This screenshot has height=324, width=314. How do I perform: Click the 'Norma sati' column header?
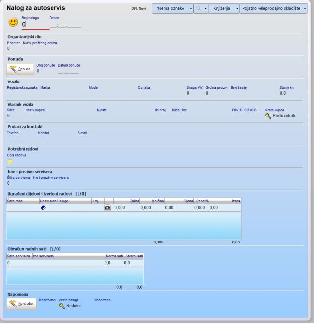coord(114,256)
